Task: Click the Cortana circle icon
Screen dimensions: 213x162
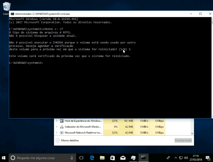Action: (x=13, y=158)
